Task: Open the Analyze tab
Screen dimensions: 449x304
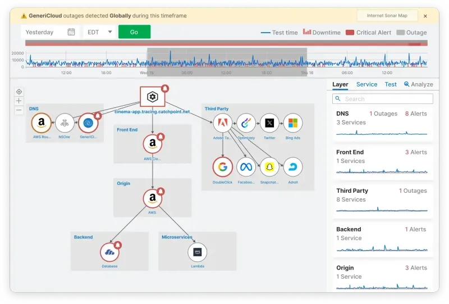Action: [x=418, y=84]
